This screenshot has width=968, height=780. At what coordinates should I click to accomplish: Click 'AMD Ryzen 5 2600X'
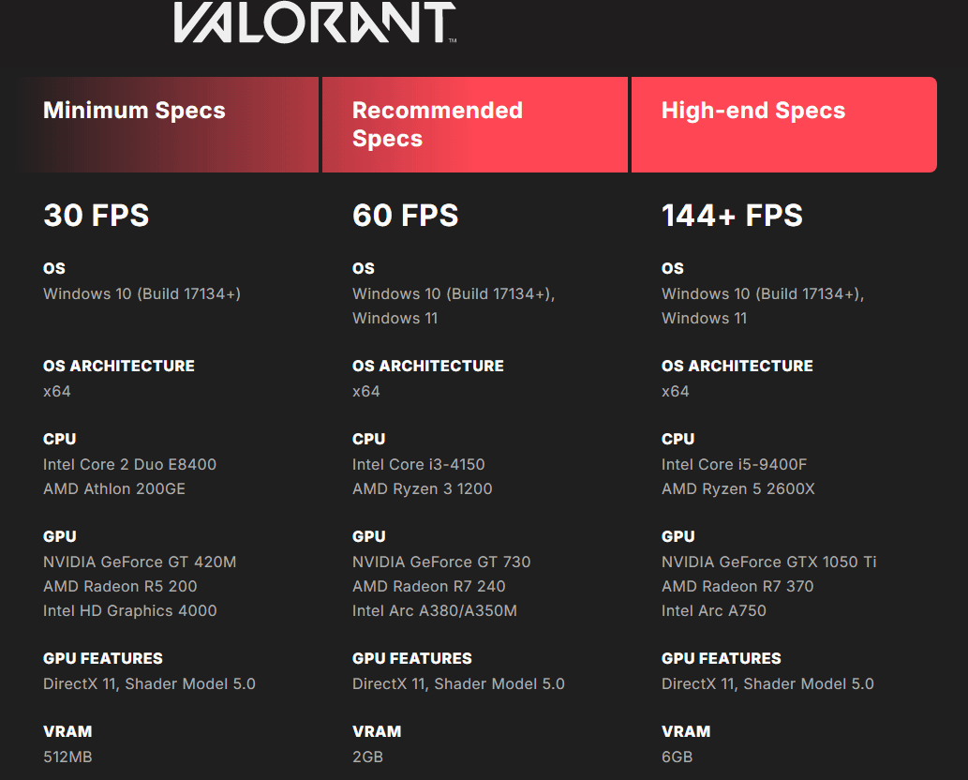tap(738, 489)
